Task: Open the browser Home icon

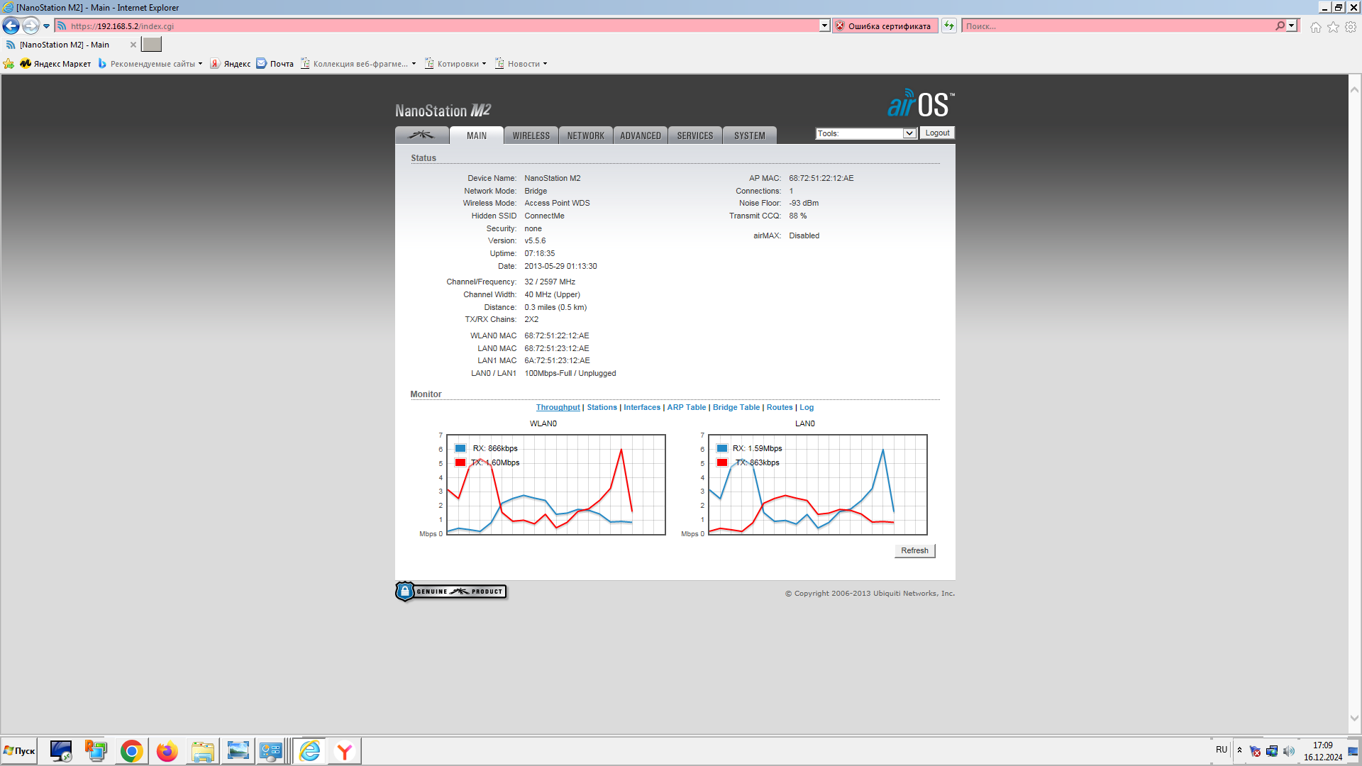Action: (1316, 27)
